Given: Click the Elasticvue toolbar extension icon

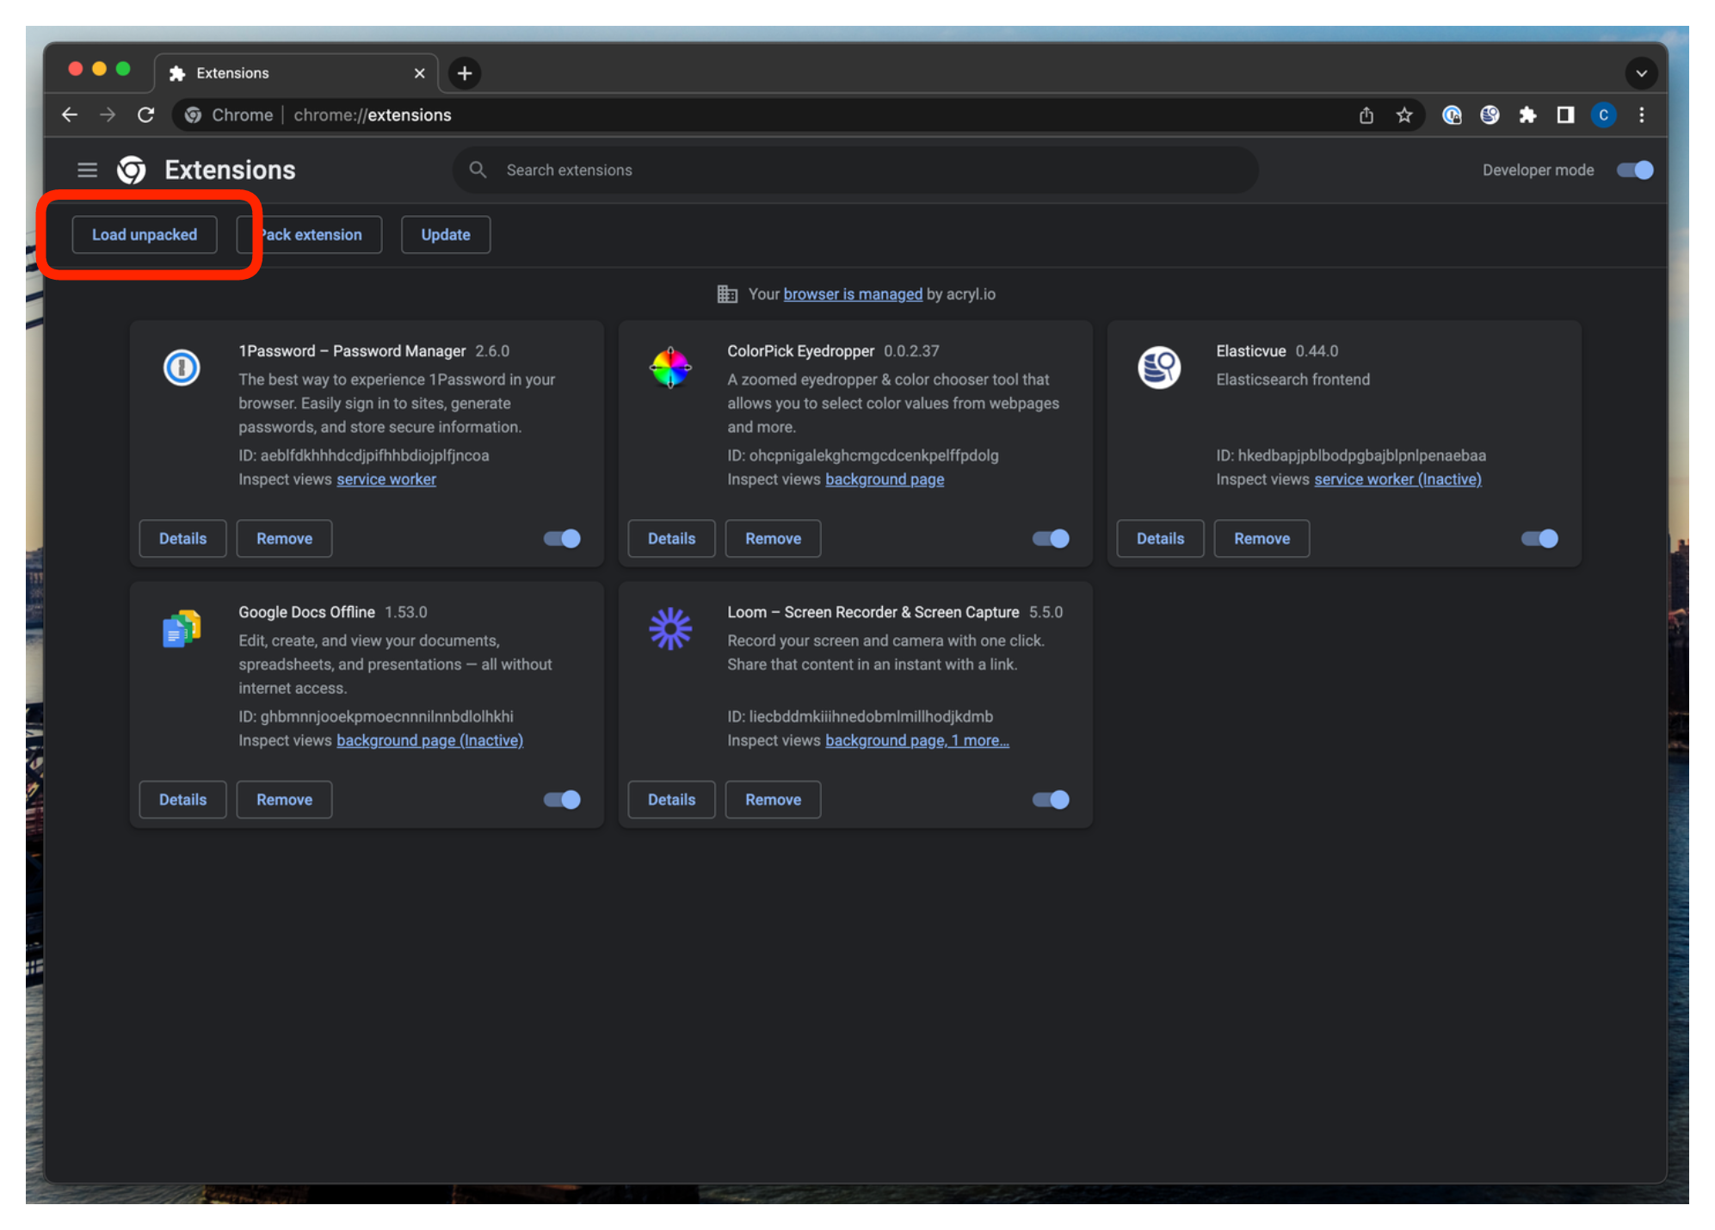Looking at the screenshot, I should [1490, 114].
